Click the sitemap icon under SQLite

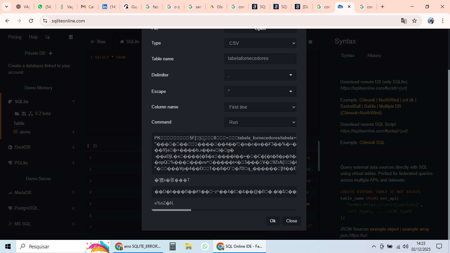coord(31,114)
